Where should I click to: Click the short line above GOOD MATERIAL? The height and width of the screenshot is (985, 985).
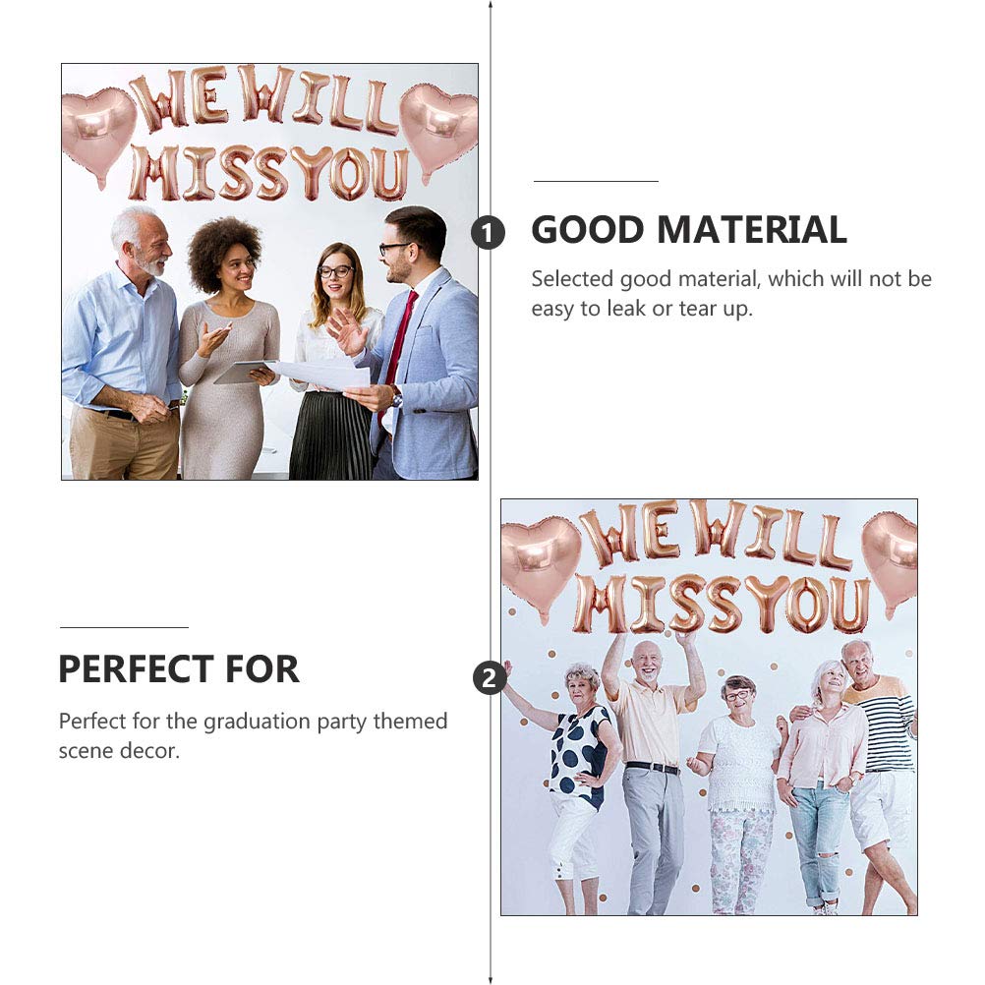pos(596,181)
